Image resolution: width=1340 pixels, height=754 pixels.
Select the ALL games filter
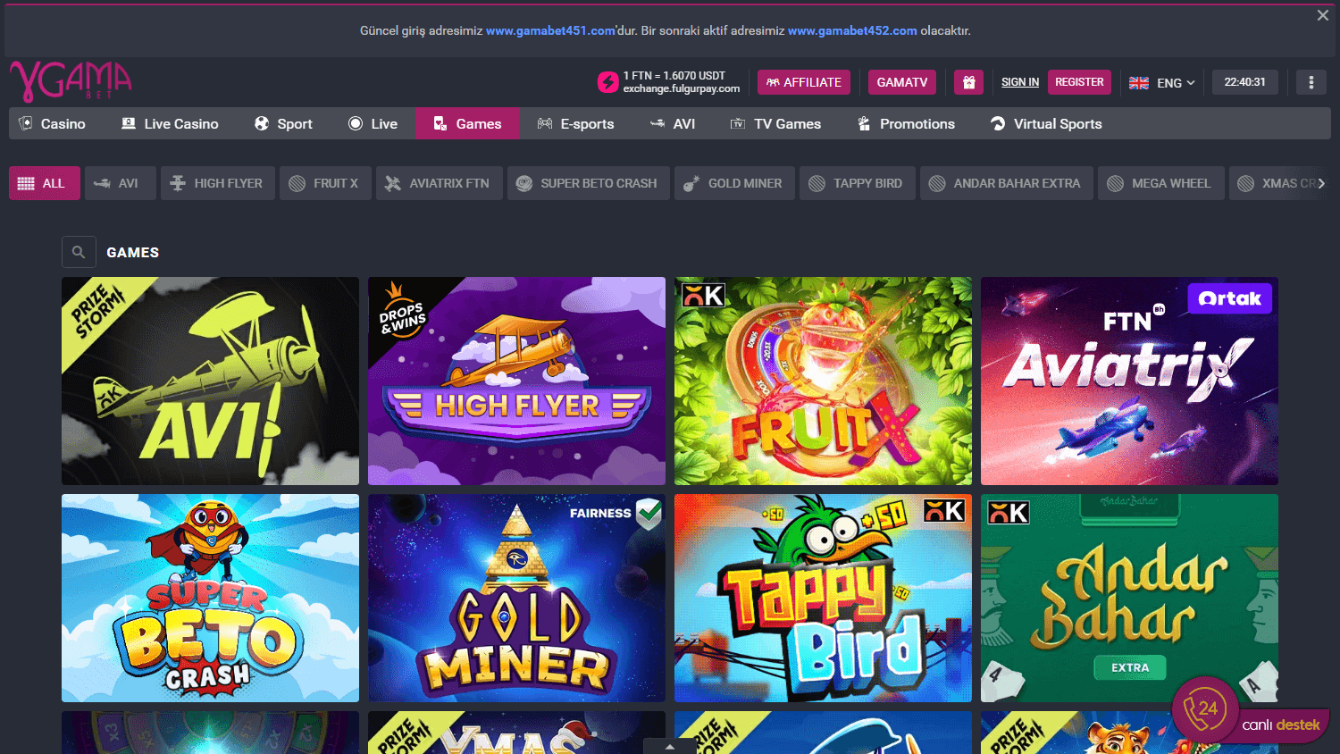pyautogui.click(x=44, y=182)
